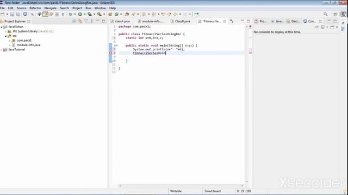
Task: Click the Smart Insert status bar entry
Action: click(213, 191)
